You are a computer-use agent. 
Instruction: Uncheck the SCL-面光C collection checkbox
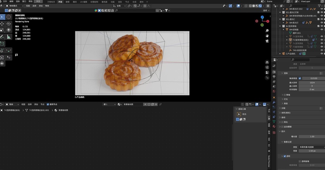coord(318,19)
